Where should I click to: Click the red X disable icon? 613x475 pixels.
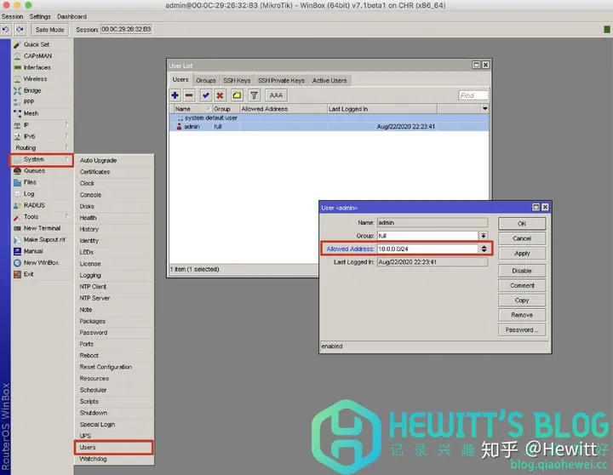pos(221,95)
